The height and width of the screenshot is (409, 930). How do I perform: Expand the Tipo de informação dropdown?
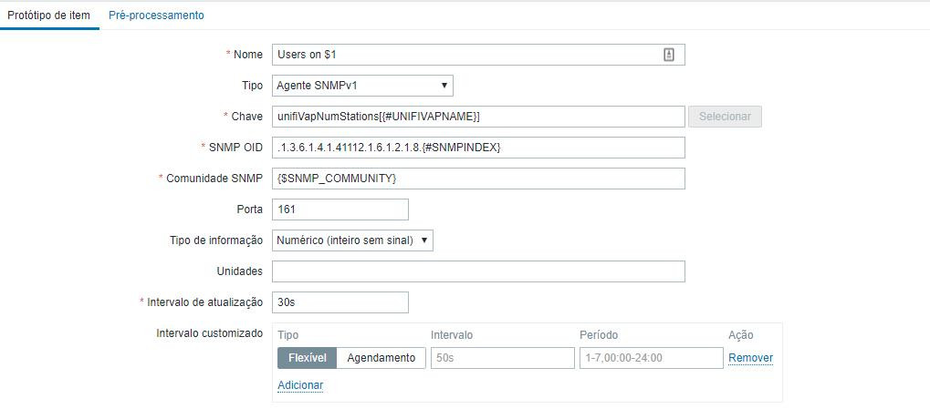coord(352,240)
